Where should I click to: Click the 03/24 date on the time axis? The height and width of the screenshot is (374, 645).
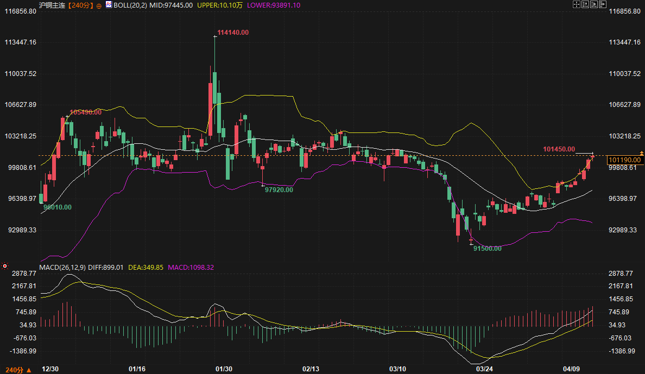(x=484, y=369)
